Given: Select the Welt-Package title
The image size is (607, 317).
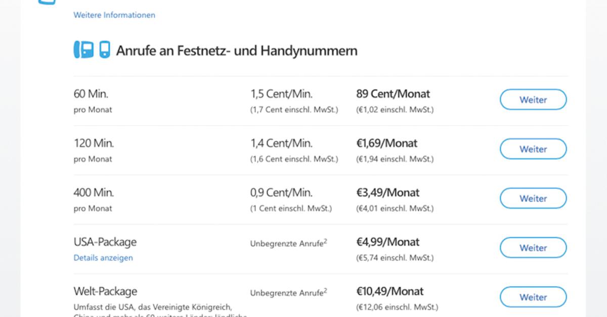Looking at the screenshot, I should 105,291.
